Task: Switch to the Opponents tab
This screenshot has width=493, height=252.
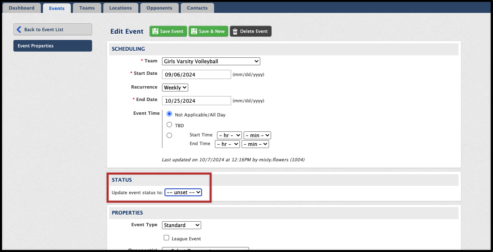Action: point(159,8)
